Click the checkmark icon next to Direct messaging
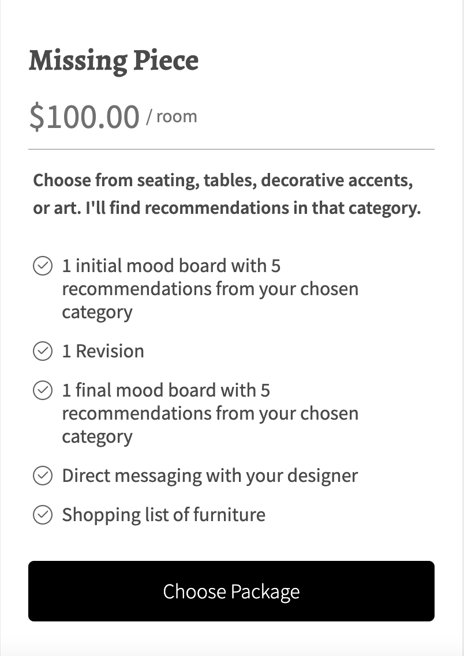This screenshot has height=656, width=464. (x=43, y=476)
